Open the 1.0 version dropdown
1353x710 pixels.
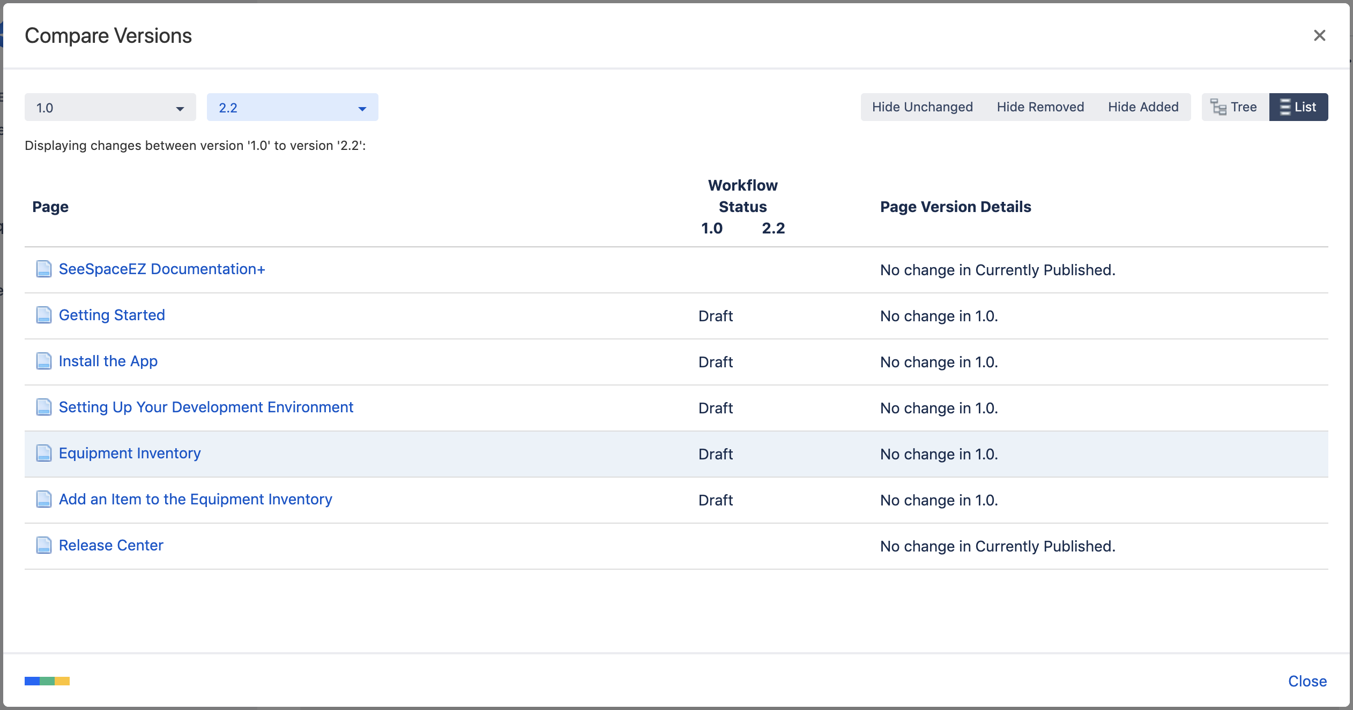click(110, 108)
